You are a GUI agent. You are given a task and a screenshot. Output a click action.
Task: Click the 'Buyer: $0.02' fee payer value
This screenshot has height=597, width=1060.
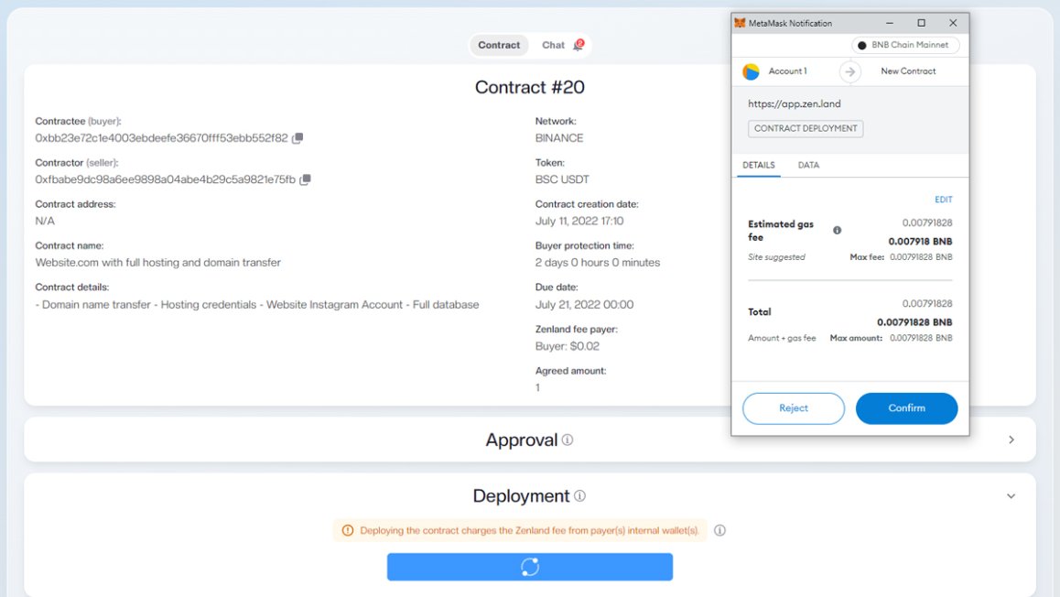pos(568,346)
